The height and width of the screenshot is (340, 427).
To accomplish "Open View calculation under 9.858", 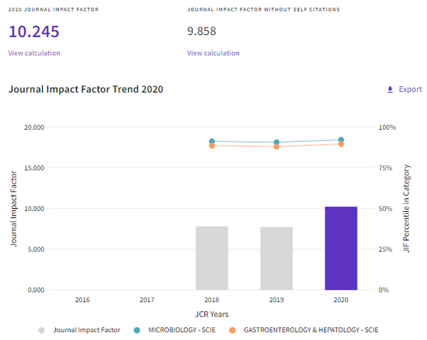I will click(x=213, y=53).
